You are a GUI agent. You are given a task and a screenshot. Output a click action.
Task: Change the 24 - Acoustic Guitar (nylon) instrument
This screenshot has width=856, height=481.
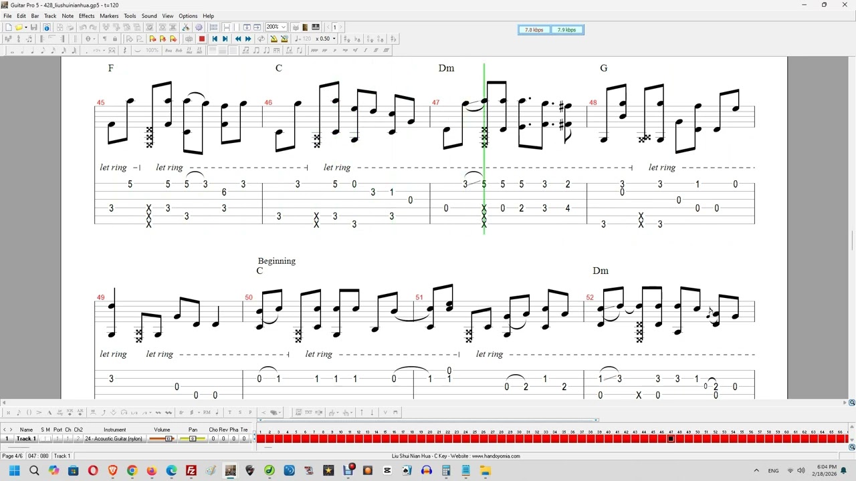114,438
